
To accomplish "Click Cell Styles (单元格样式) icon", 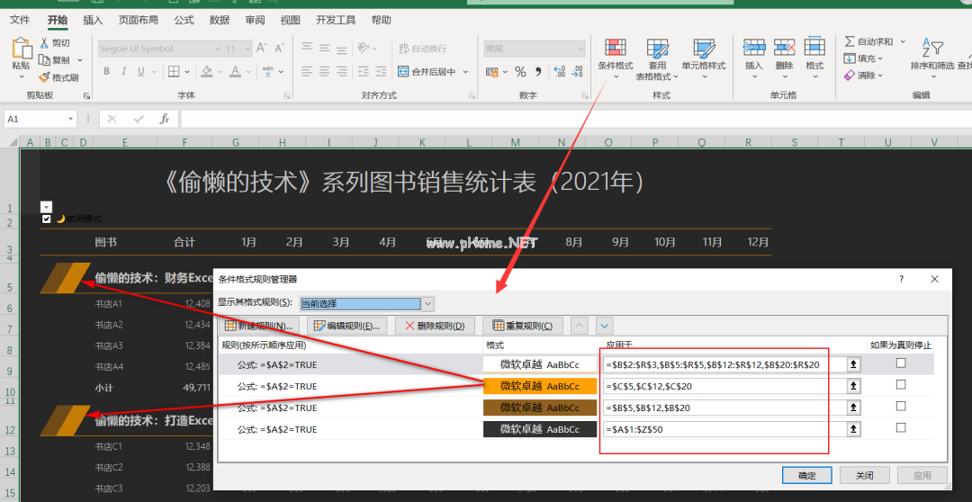I will (704, 48).
